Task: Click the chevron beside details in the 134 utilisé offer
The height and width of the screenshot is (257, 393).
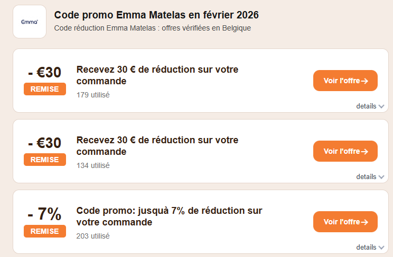Action: point(381,177)
